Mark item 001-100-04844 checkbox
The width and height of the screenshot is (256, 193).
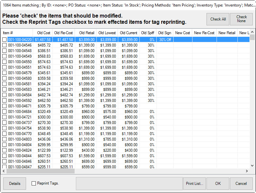point(5,156)
